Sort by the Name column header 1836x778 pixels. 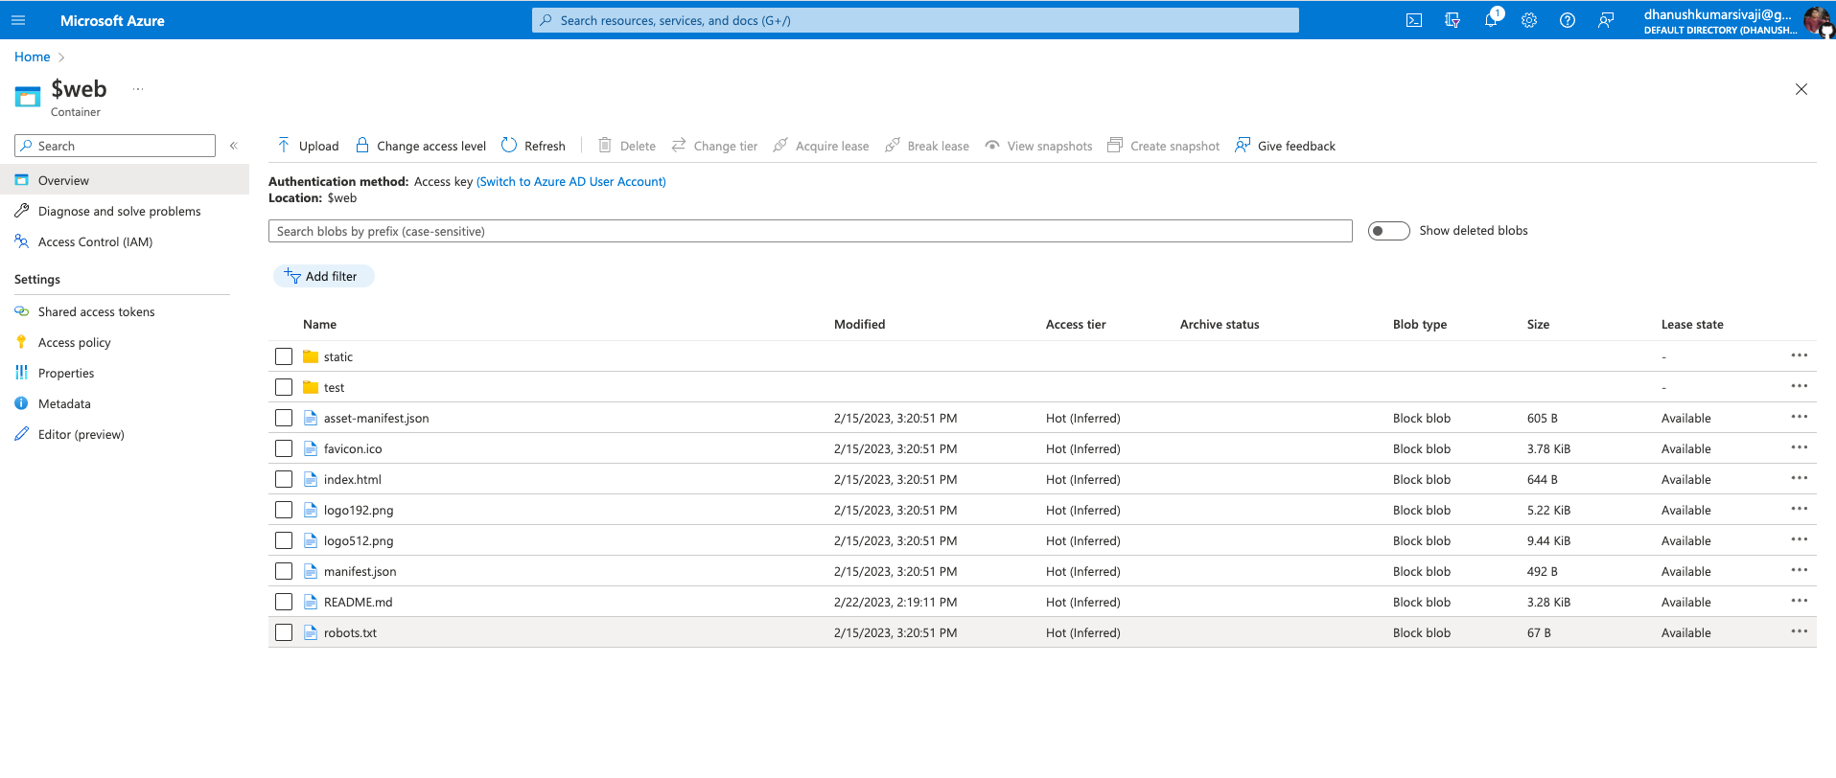(320, 324)
